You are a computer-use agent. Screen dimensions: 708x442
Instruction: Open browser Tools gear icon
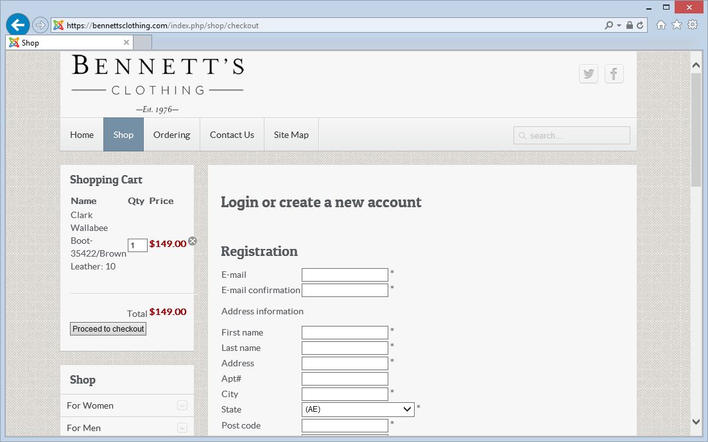(x=693, y=25)
